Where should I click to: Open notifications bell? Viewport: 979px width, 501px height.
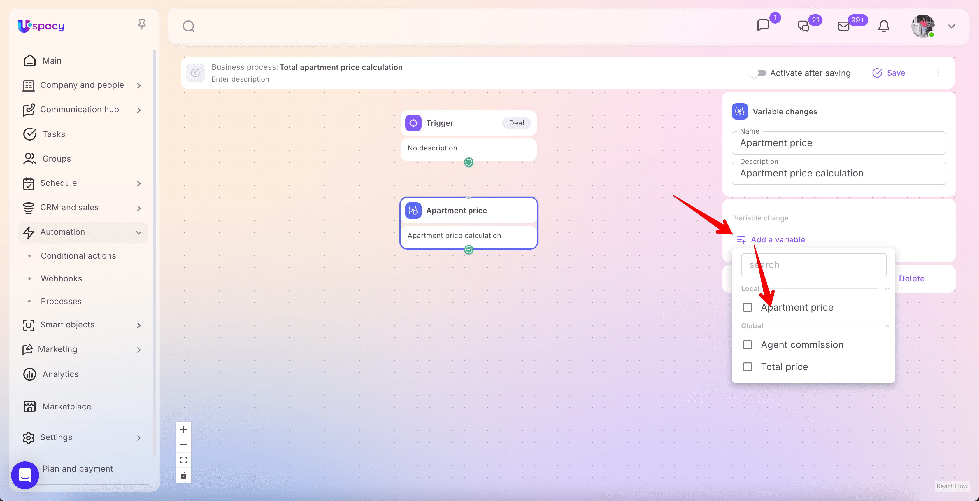tap(884, 26)
